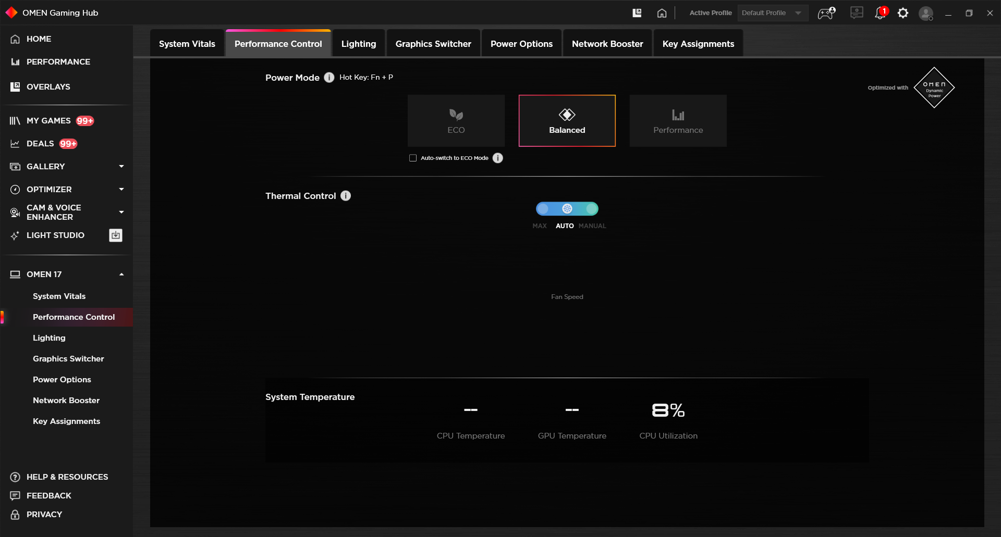Open System Vitals under OMEN 17
The height and width of the screenshot is (537, 1001).
coord(59,296)
